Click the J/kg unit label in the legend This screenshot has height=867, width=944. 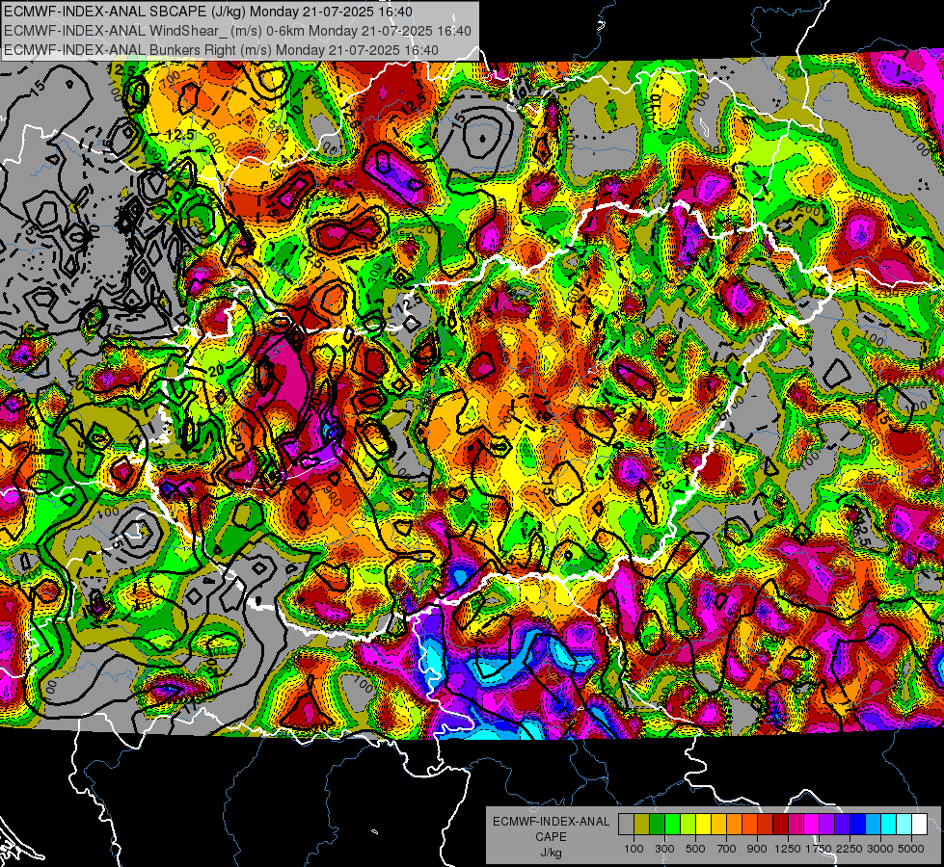(551, 853)
